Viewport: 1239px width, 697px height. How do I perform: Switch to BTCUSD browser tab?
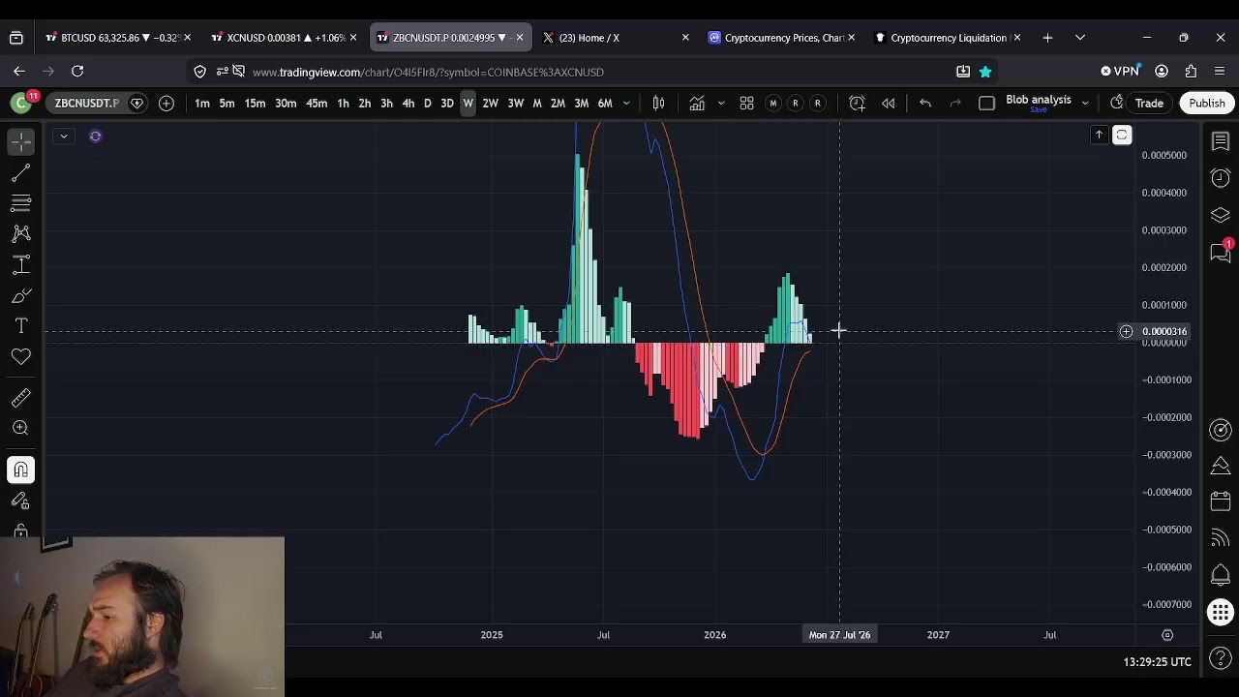(x=119, y=38)
